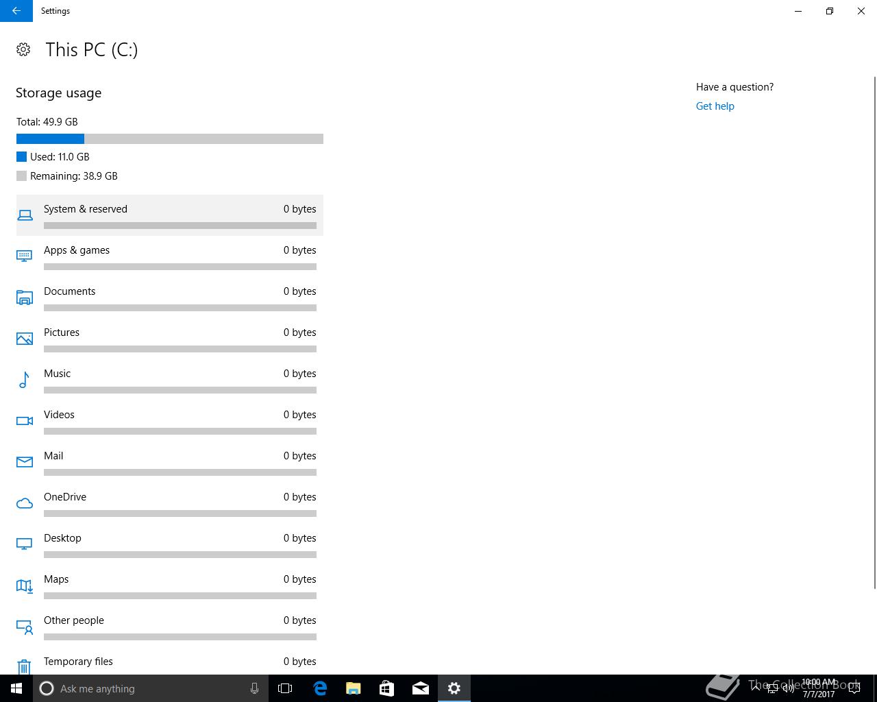Screen dimensions: 877x702
Task: Select the Pictures storage category
Action: (x=170, y=339)
